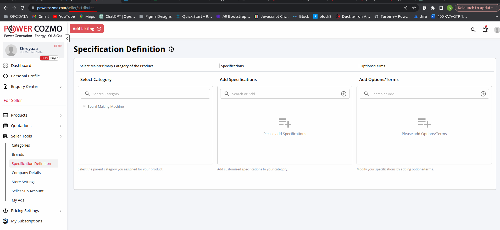The height and width of the screenshot is (230, 500).
Task: Click the plus icon in Add Options/Terms search
Action: coord(483,94)
